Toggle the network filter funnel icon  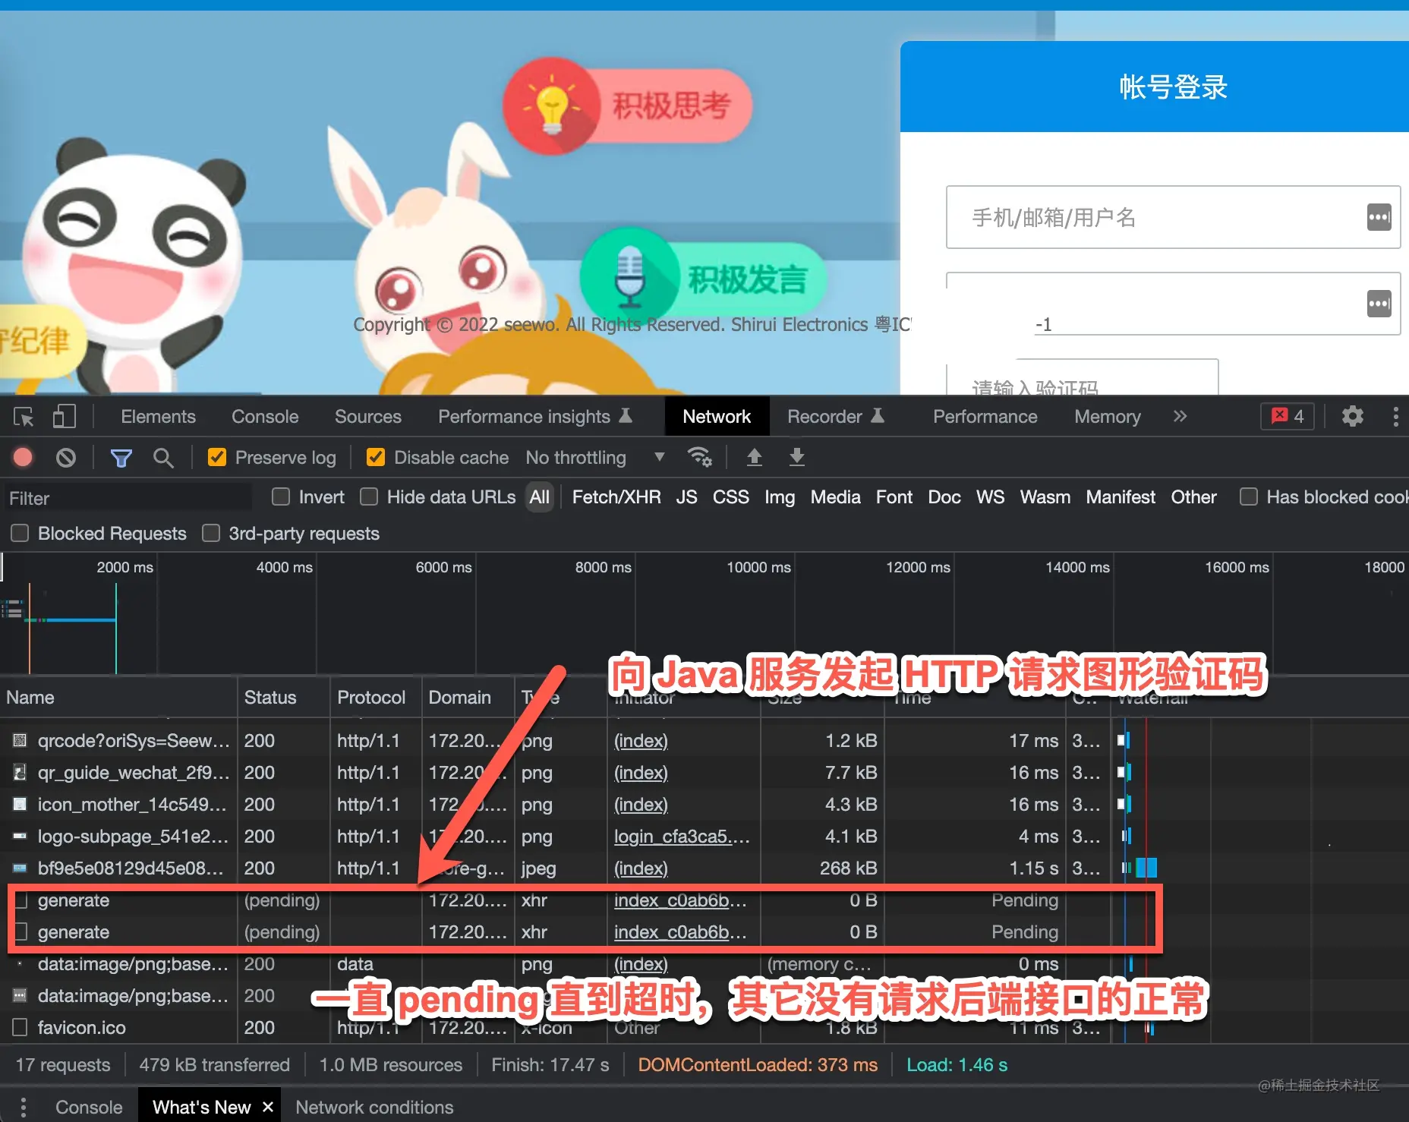pyautogui.click(x=121, y=458)
